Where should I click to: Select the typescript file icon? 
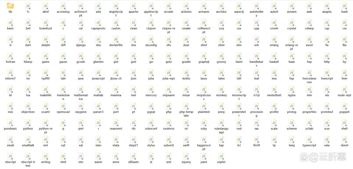[x=309, y=140]
